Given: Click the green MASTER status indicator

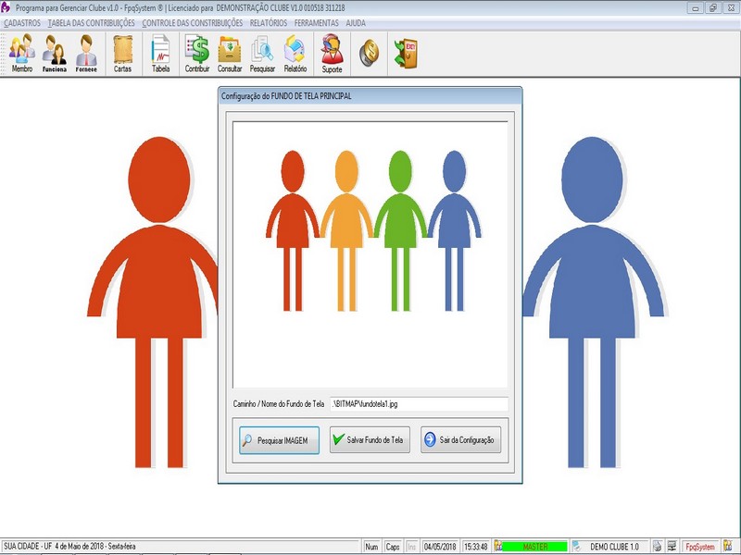Looking at the screenshot, I should 535,547.
